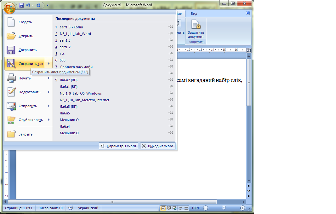Click Защитить документ button
Screen dimensions: 336x214
[196, 29]
